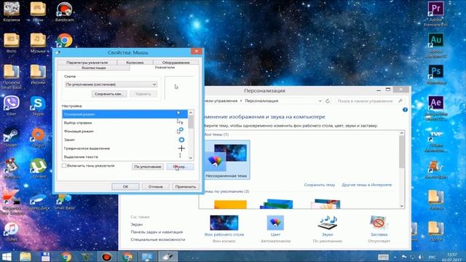The width and height of the screenshot is (466, 262).
Task: Select the Указатели tab
Action: coord(165,68)
